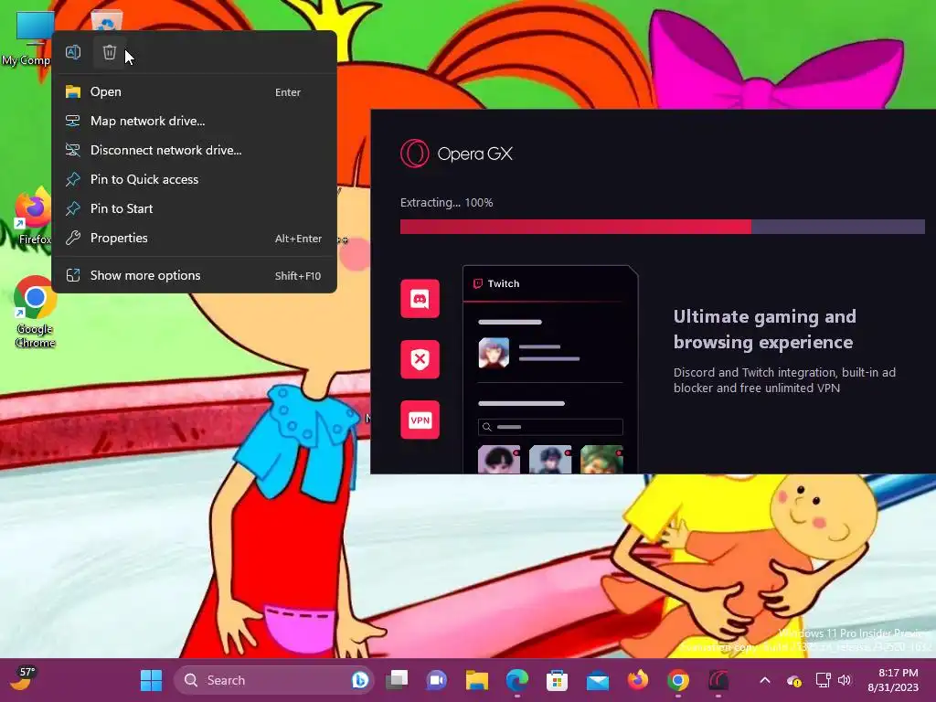Select Disconnect network drive... option
The width and height of the screenshot is (936, 702).
194,150
